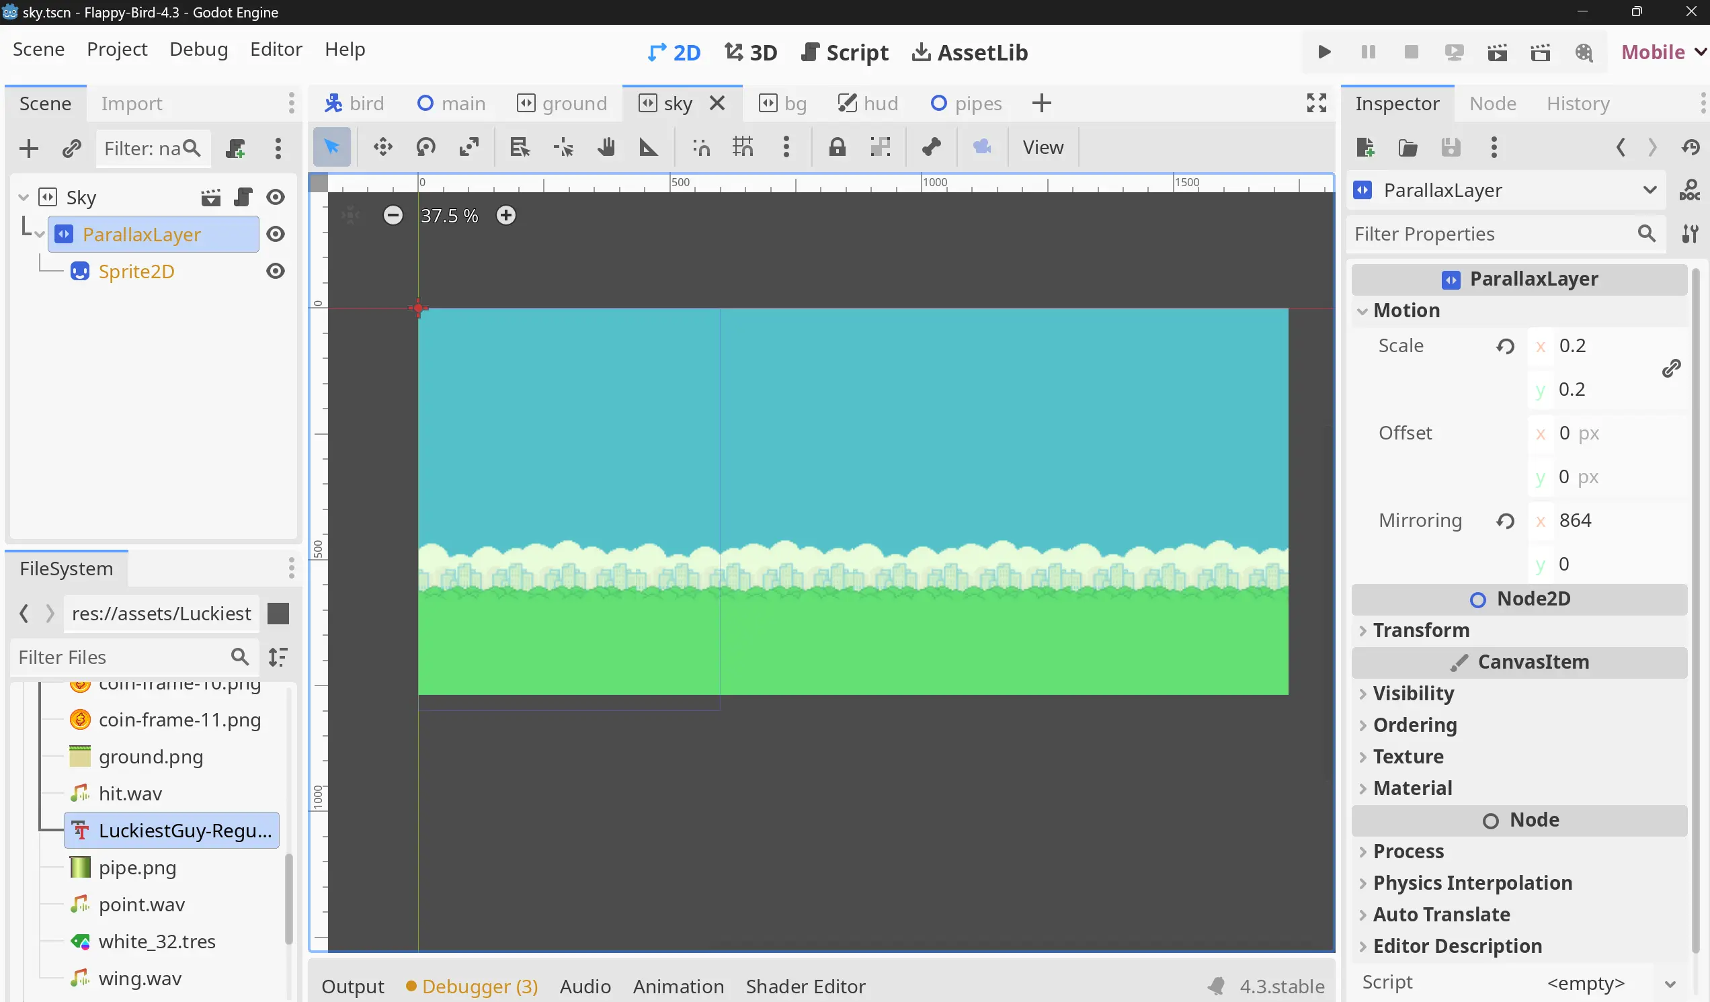This screenshot has height=1002, width=1710.
Task: Run the project with the play button
Action: point(1324,52)
